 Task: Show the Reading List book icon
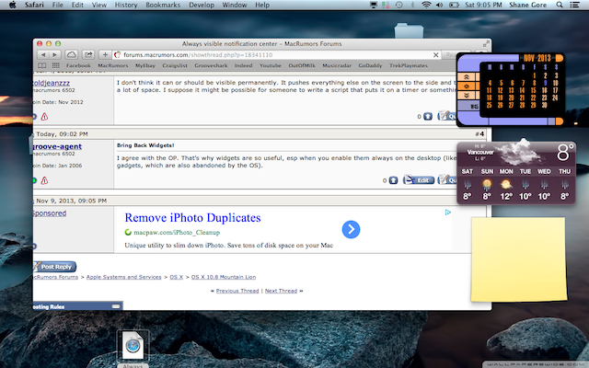click(42, 65)
